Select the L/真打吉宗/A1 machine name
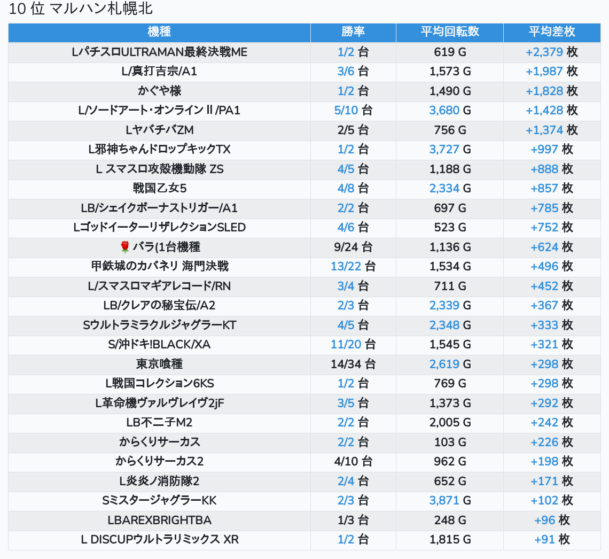The width and height of the screenshot is (609, 559). (159, 72)
